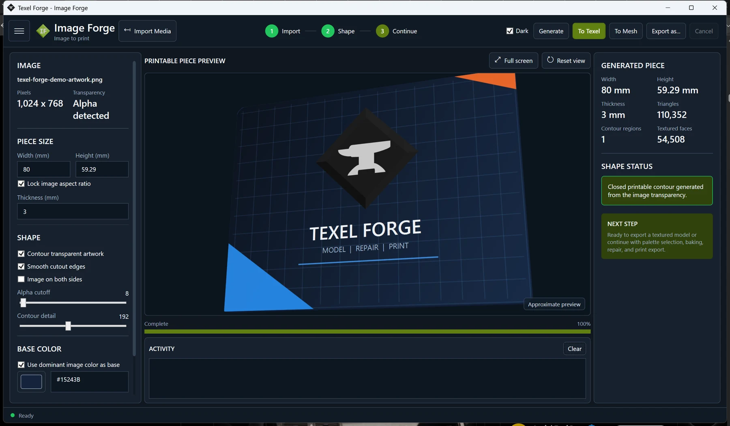Viewport: 730px width, 426px height.
Task: Click the Height (mm) input field
Action: (102, 169)
